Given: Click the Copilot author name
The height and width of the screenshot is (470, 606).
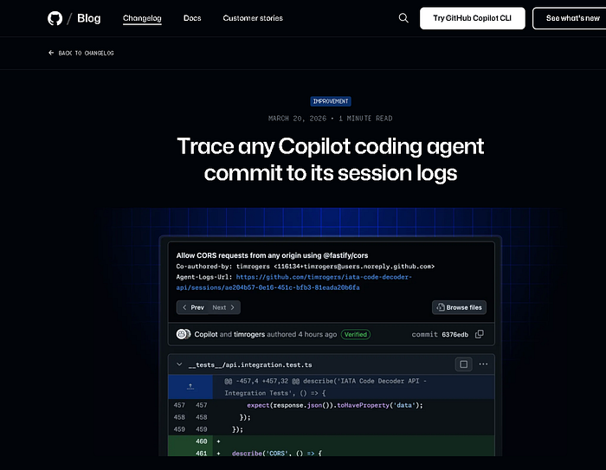Looking at the screenshot, I should tap(206, 334).
